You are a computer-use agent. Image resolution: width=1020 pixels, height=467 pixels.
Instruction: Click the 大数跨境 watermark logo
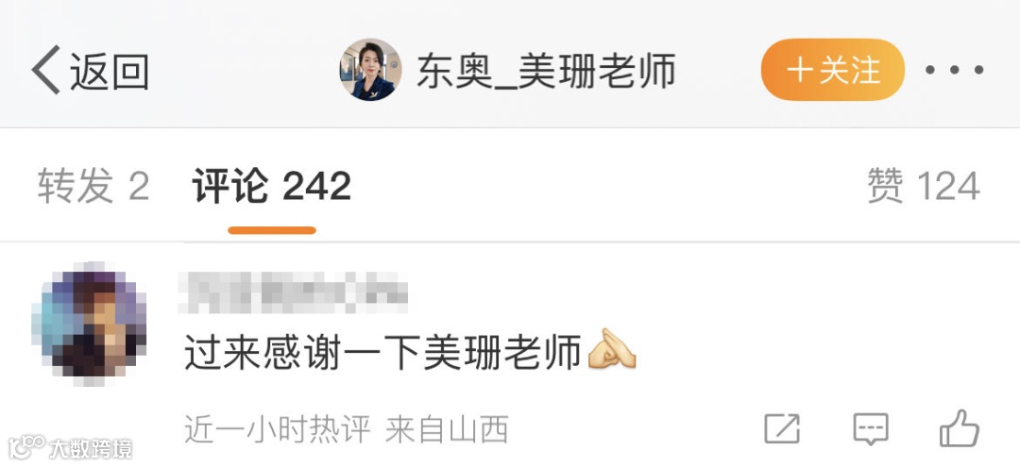(70, 447)
